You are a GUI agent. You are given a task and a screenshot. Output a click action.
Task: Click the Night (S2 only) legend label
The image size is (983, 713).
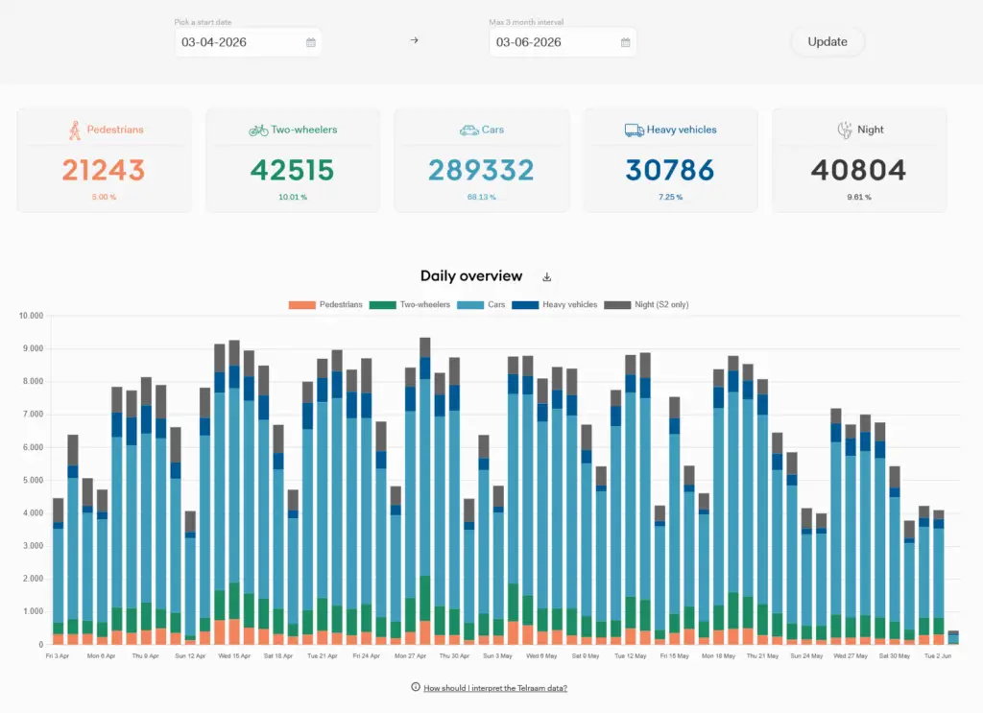point(661,304)
